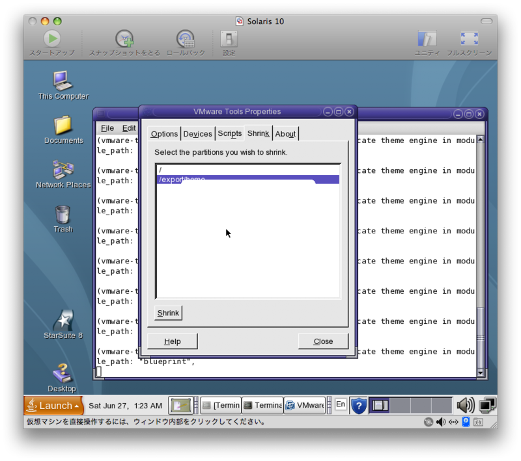The height and width of the screenshot is (461, 521).
Task: Launch StarSuite 8 desktop icon
Action: pos(63,321)
